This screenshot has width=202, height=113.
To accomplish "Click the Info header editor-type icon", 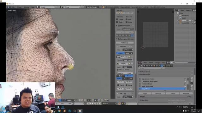I will [x=9, y=7].
